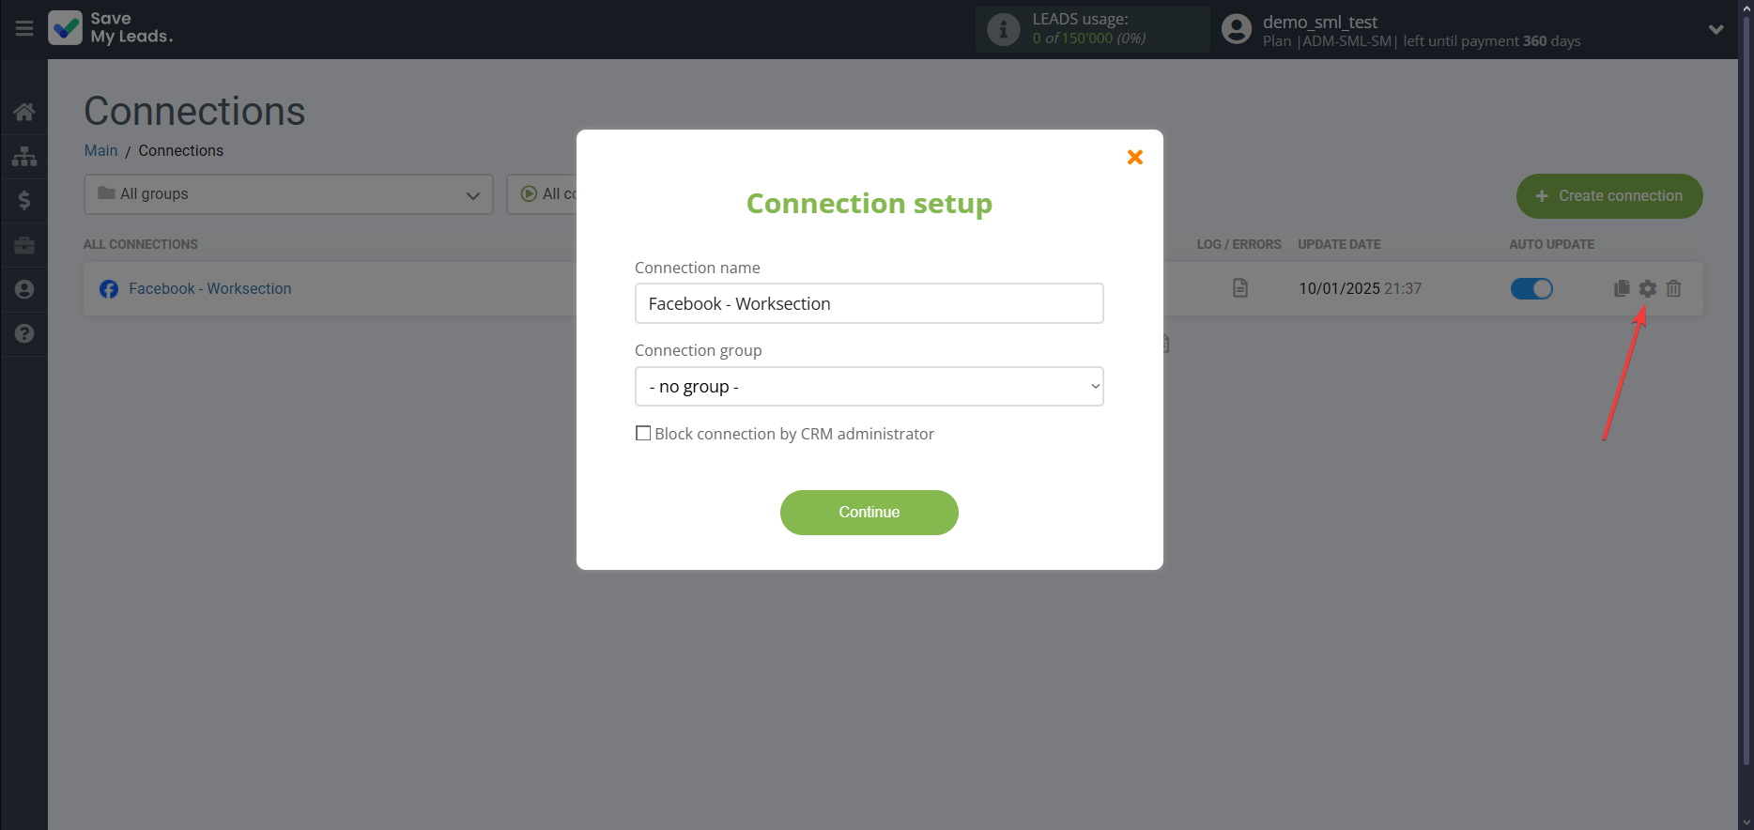1754x830 pixels.
Task: Duplicate connection using copy icon
Action: tap(1621, 289)
